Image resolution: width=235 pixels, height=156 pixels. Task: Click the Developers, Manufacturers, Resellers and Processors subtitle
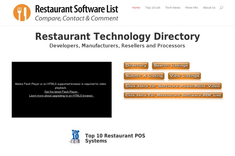pos(117,46)
